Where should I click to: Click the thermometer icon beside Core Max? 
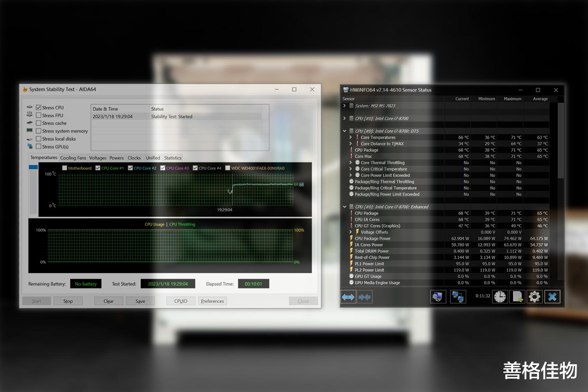click(352, 156)
